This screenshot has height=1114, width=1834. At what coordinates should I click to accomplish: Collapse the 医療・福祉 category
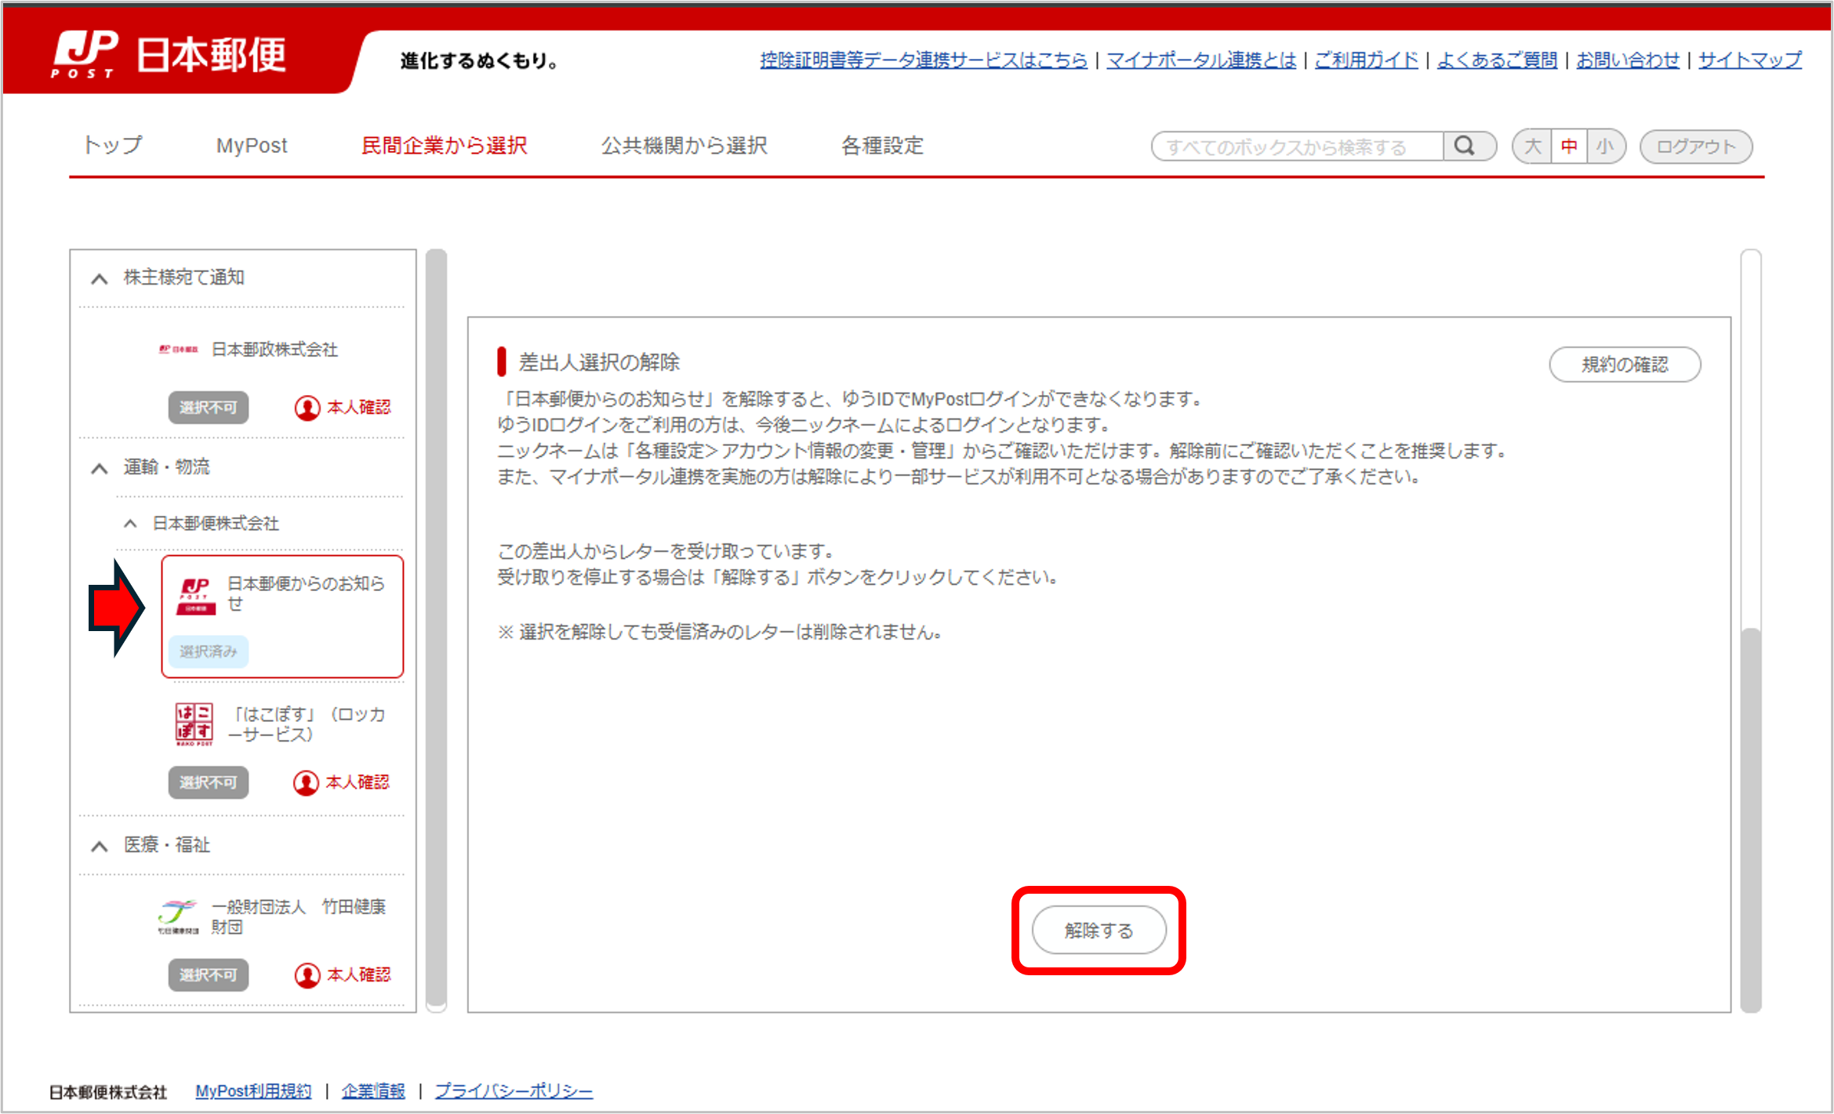pyautogui.click(x=100, y=846)
